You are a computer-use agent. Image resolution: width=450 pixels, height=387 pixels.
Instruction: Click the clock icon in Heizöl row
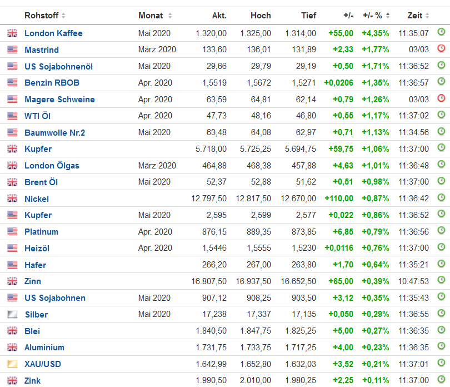441,247
